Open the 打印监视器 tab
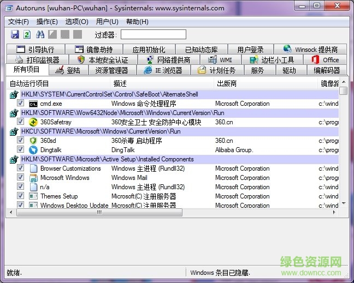The height and width of the screenshot is (283, 354). (x=38, y=60)
